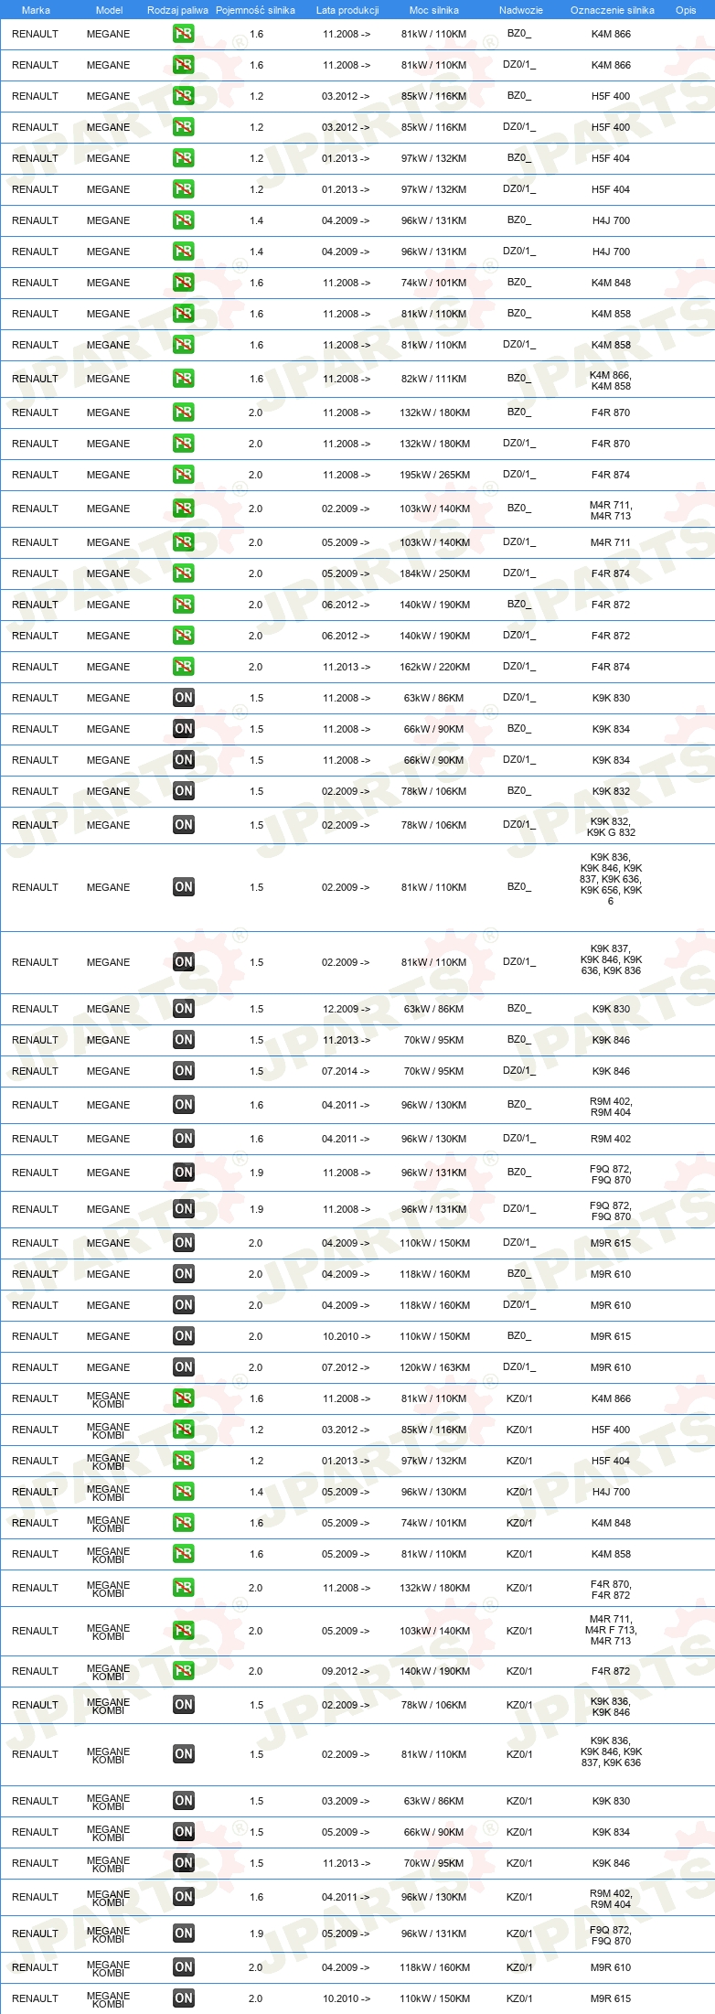The width and height of the screenshot is (715, 2014).
Task: Click diesel ON icon in the 120kW / 163KM row
Action: click(183, 1367)
